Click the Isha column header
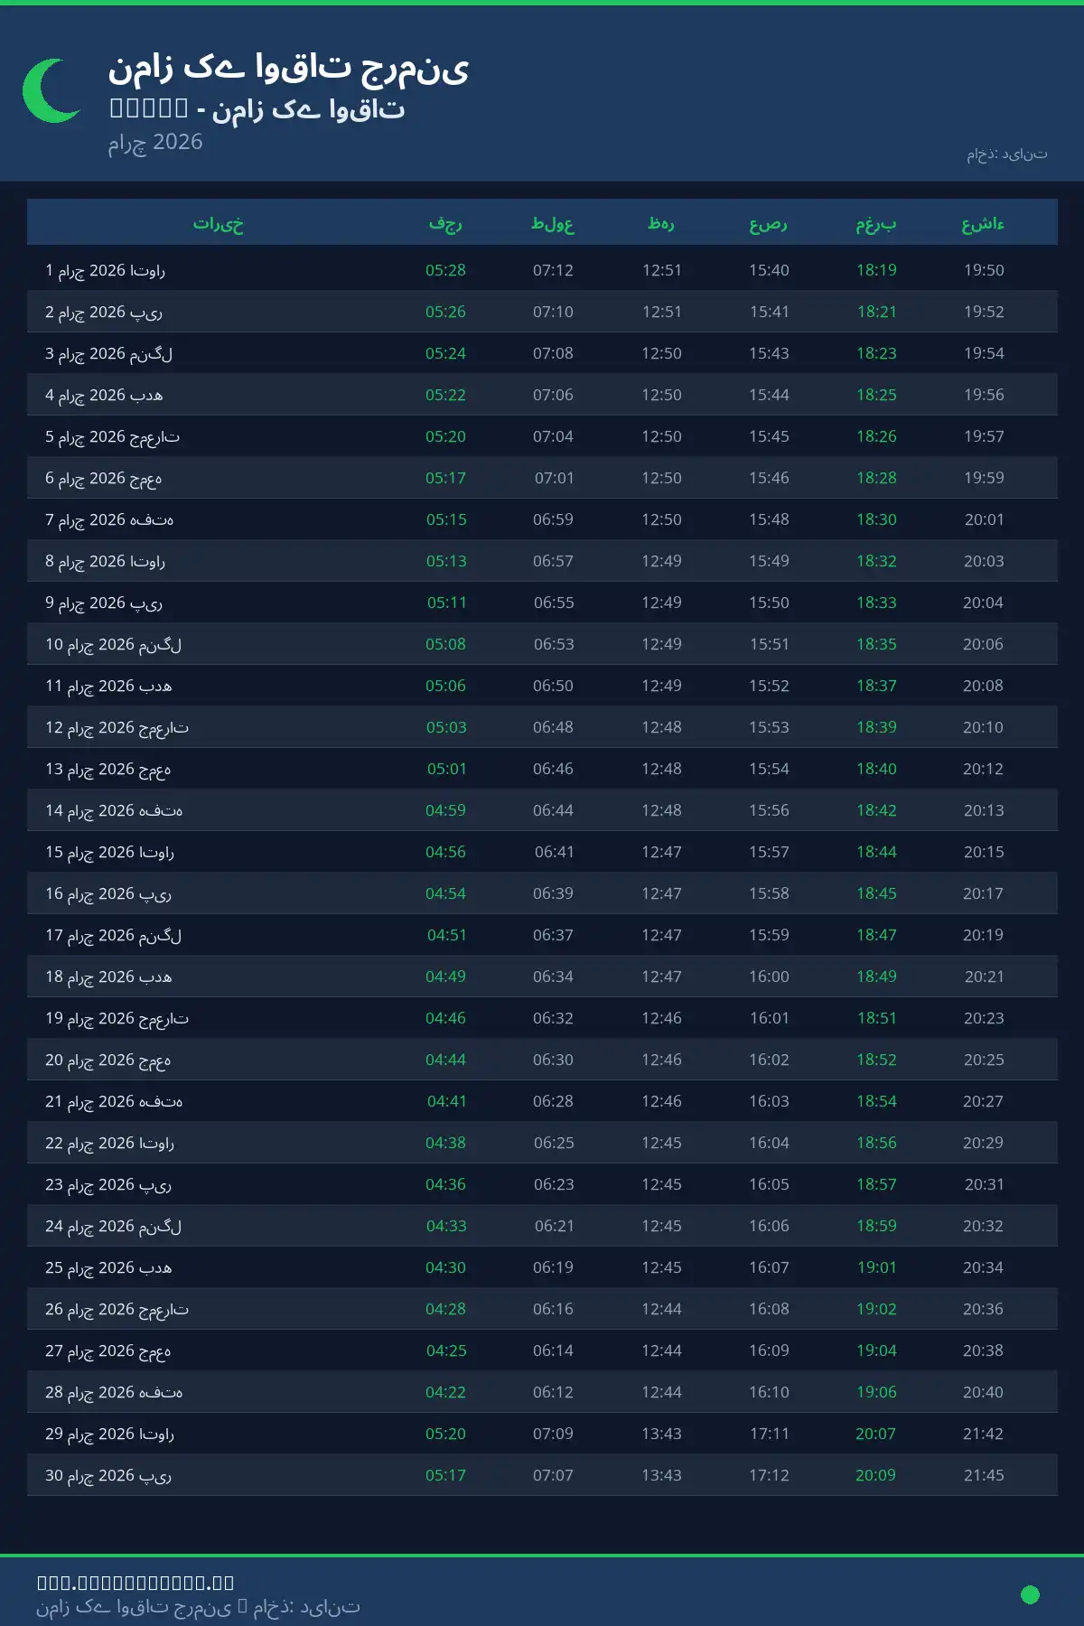The width and height of the screenshot is (1084, 1626). pos(983,223)
